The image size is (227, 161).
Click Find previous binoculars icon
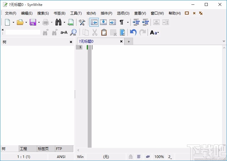tap(55, 32)
